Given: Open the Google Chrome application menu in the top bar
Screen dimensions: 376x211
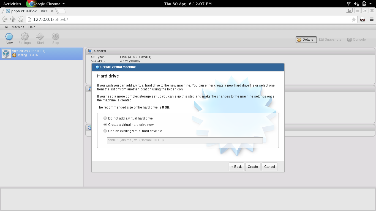Looking at the screenshot, I should 46,4.
